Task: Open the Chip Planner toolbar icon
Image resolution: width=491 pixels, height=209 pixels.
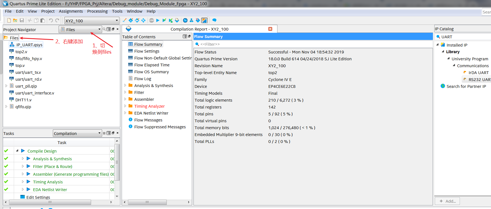Action: pos(143,20)
